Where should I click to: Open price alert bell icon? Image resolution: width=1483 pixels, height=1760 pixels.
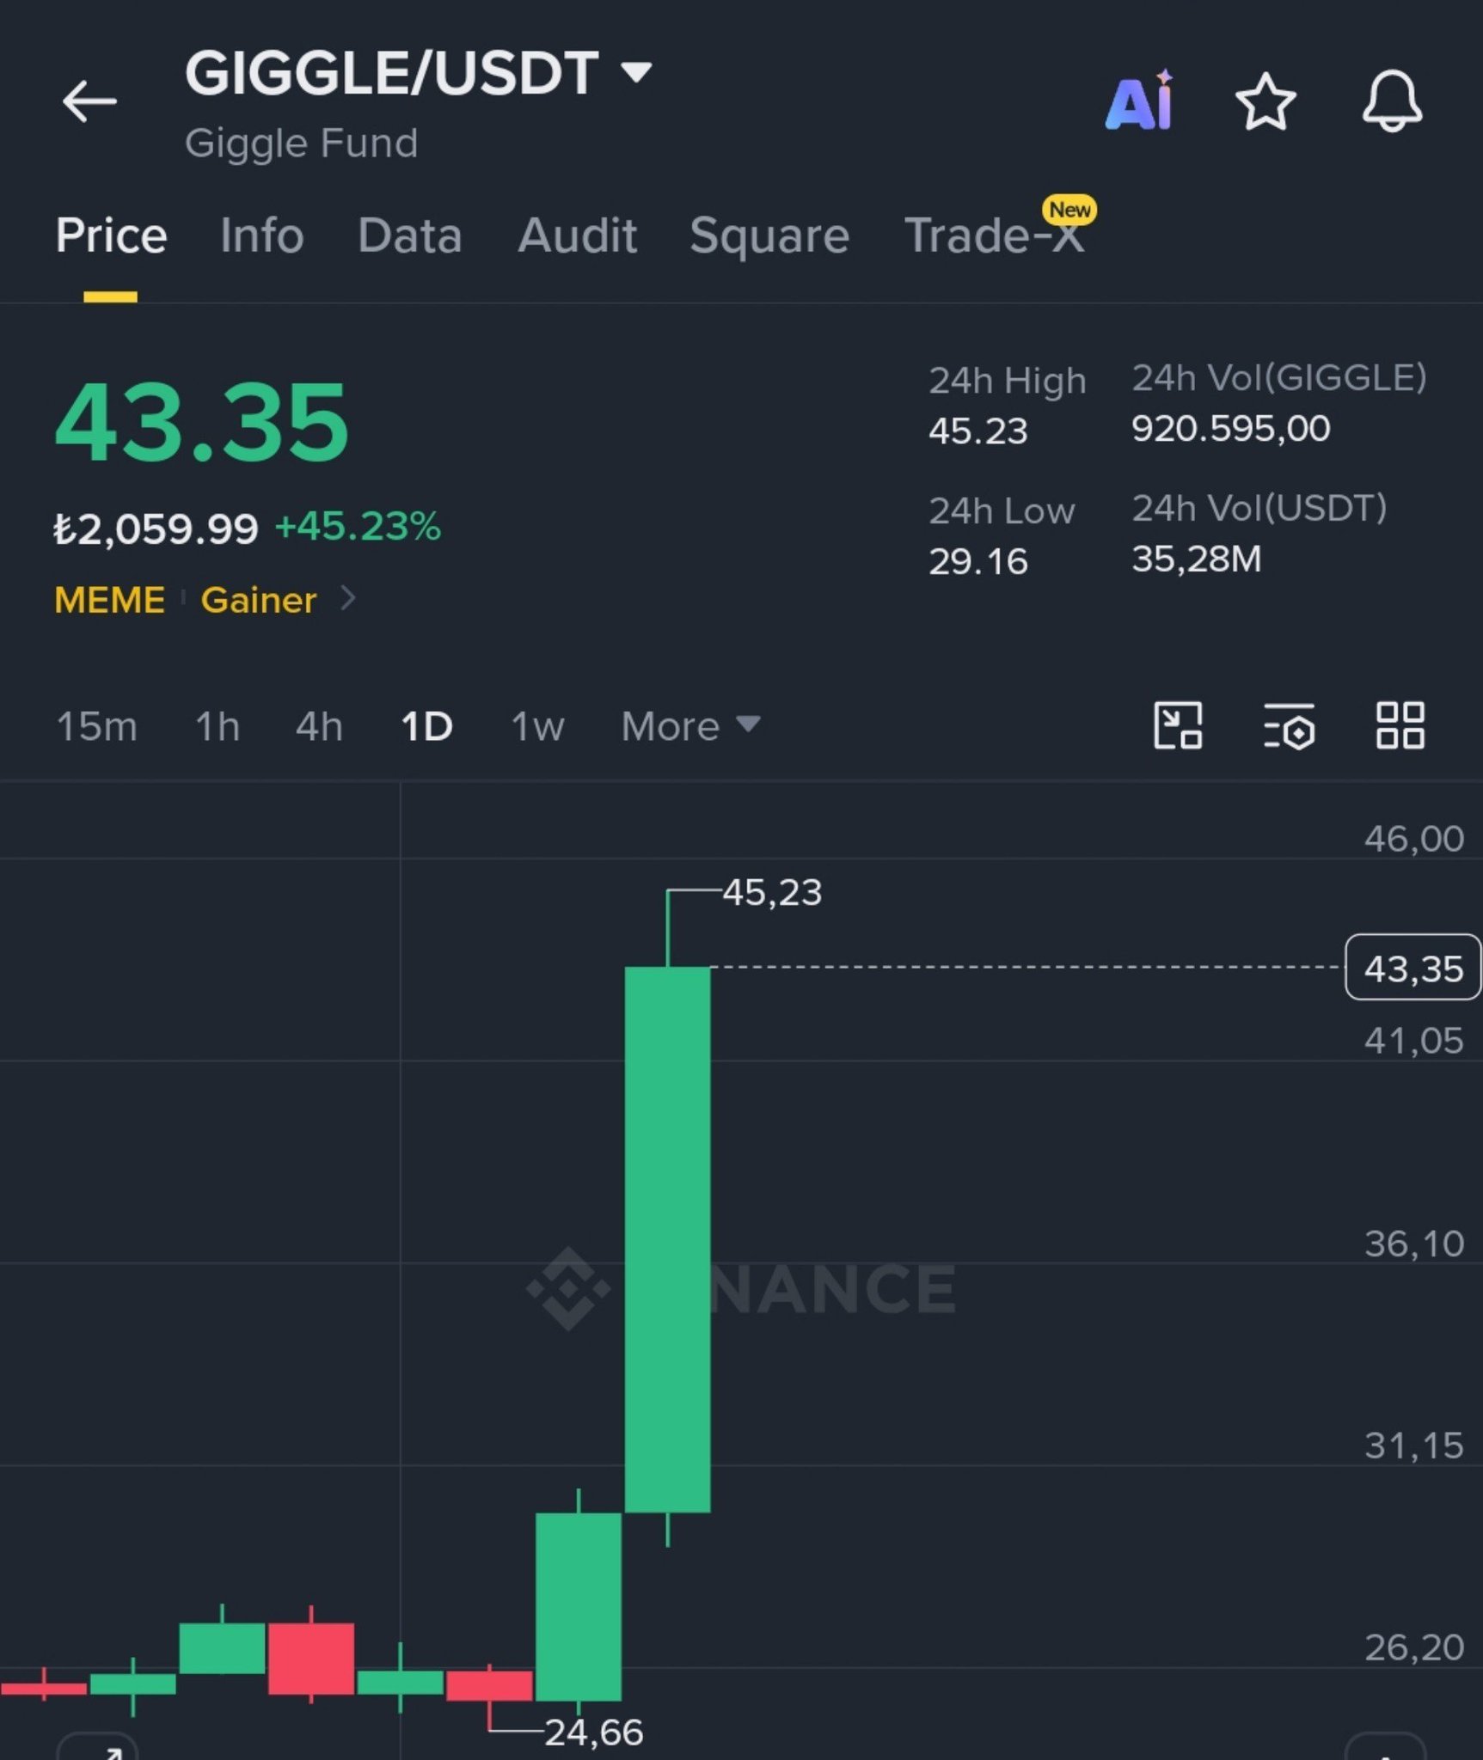coord(1392,101)
